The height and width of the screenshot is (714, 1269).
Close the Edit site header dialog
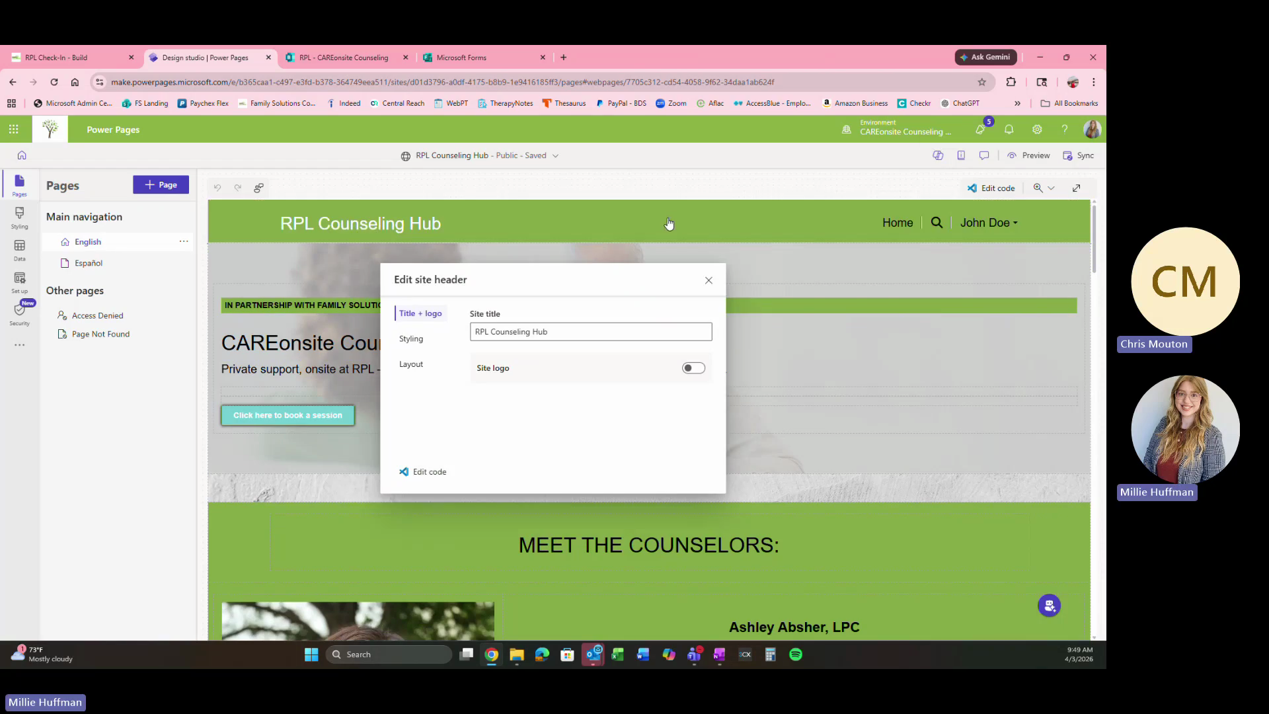[x=709, y=280]
